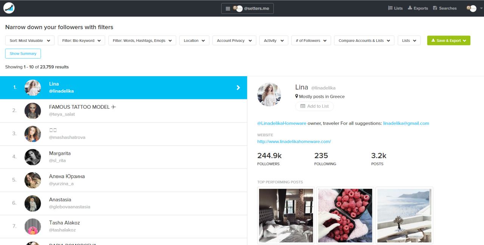Open Filter: Words, Hashtags, Emojis dropdown

click(142, 40)
